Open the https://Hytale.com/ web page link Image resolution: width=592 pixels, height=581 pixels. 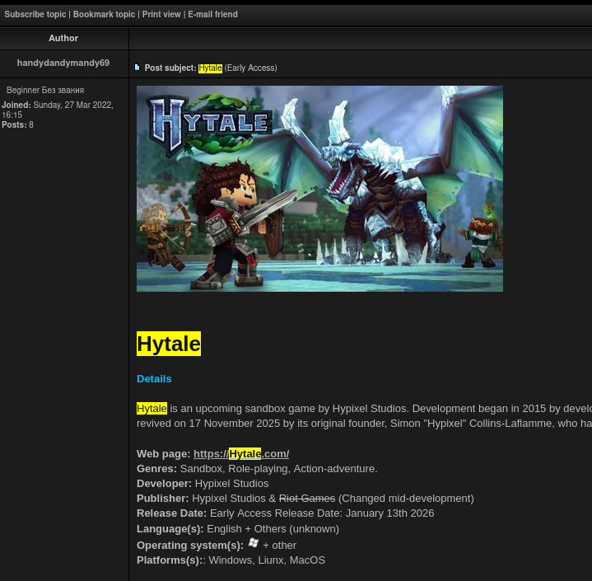pyautogui.click(x=241, y=453)
